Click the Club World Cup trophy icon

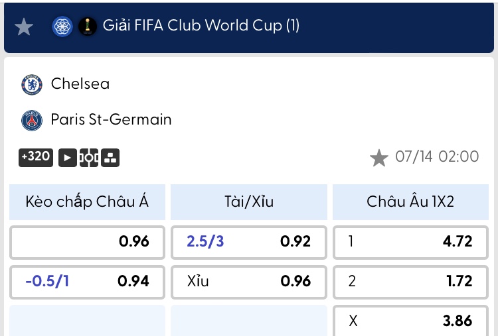pyautogui.click(x=88, y=27)
